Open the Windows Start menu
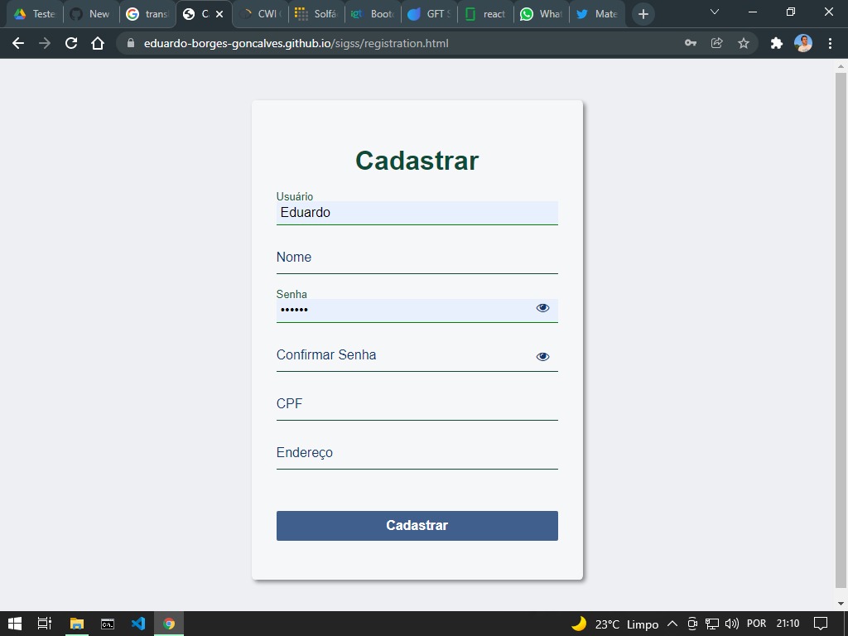 (15, 624)
